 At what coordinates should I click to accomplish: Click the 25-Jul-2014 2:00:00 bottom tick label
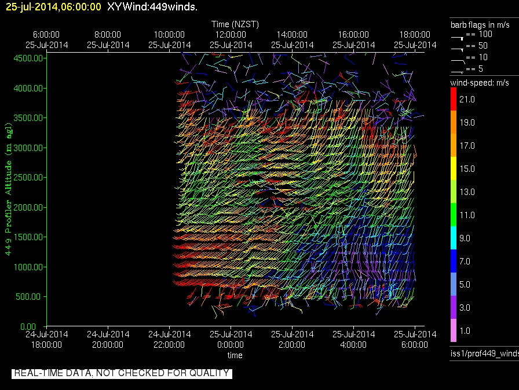[292, 340]
